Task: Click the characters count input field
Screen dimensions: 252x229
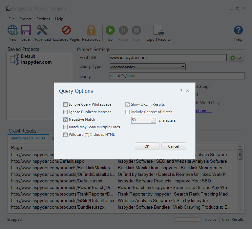Action: pyautogui.click(x=141, y=120)
